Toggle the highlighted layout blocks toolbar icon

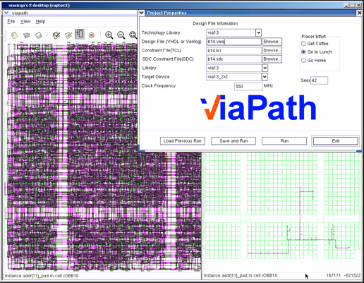(x=80, y=35)
